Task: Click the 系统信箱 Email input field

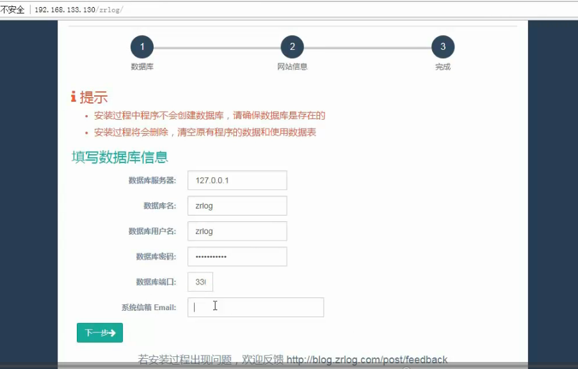Action: coord(255,307)
